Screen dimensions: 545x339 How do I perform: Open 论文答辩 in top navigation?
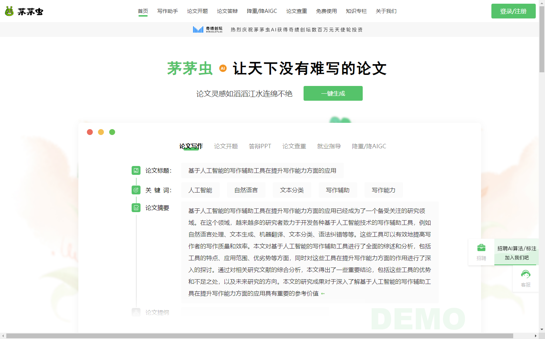pyautogui.click(x=227, y=11)
